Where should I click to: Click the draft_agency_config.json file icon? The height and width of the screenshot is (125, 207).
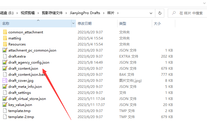tap(5, 62)
